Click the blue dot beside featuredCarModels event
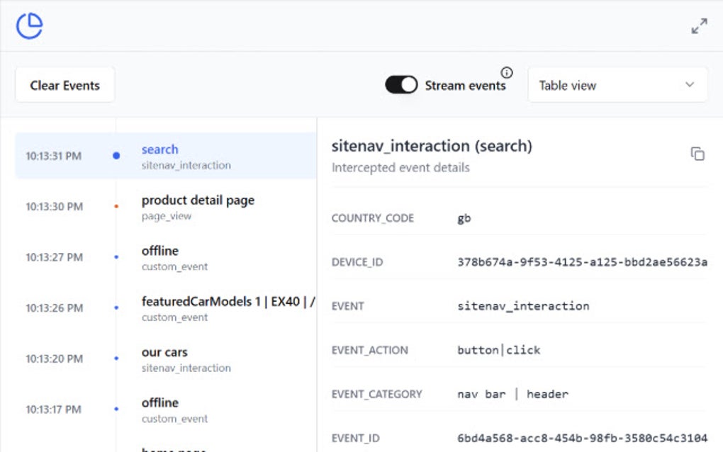The image size is (723, 452). pos(116,308)
